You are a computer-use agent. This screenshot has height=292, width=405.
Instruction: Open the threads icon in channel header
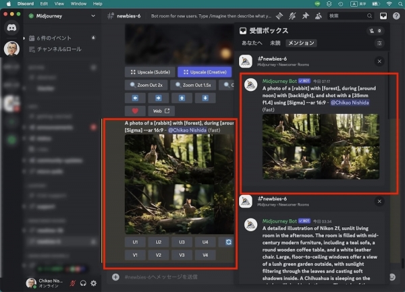point(279,16)
